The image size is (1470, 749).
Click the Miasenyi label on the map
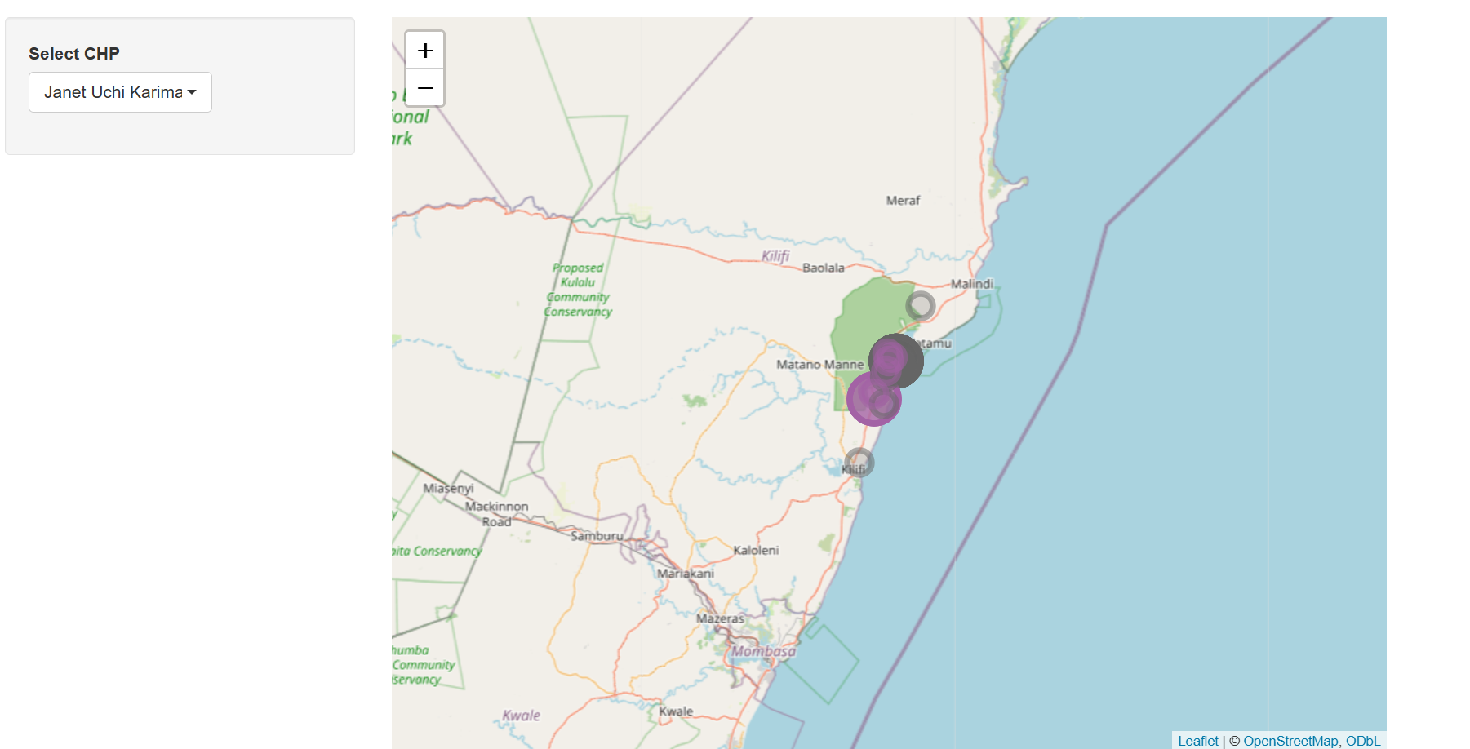click(x=448, y=488)
